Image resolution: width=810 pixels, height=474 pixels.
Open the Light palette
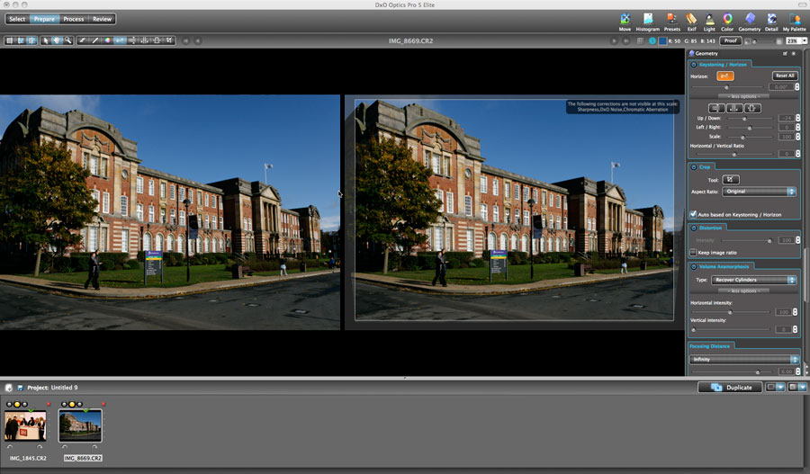point(709,20)
